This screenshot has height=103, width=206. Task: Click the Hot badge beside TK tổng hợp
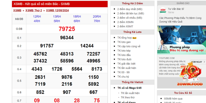pyautogui.click(x=134, y=38)
